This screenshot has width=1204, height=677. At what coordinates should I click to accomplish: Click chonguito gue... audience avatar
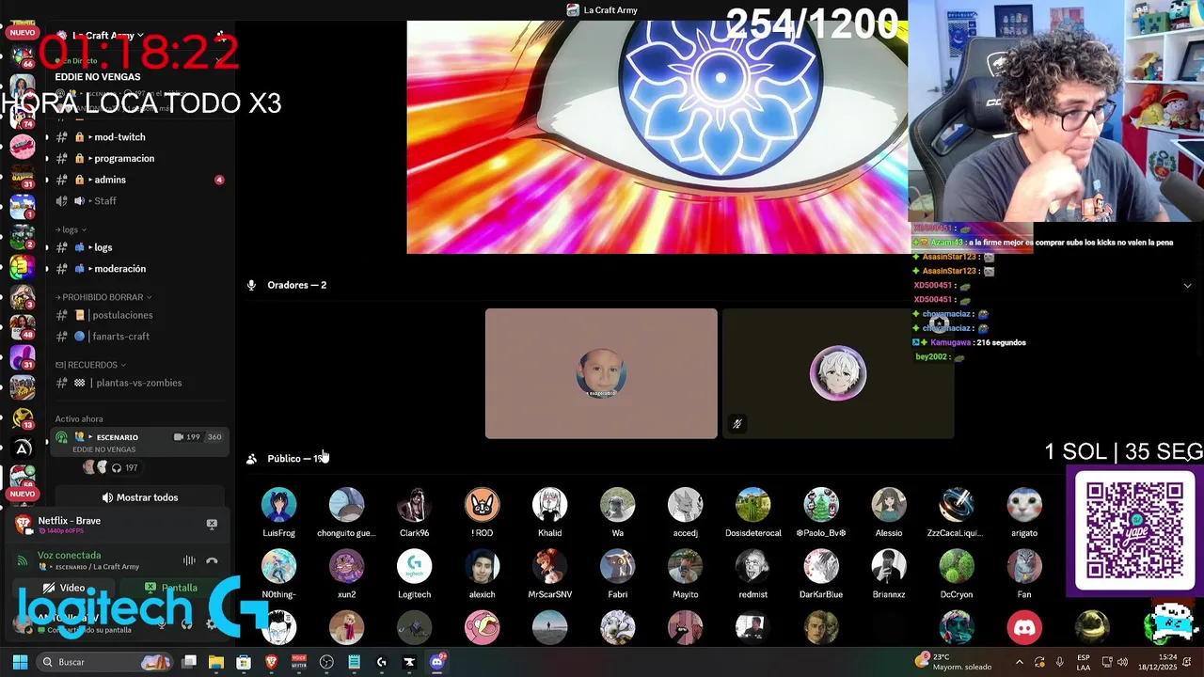click(x=346, y=505)
